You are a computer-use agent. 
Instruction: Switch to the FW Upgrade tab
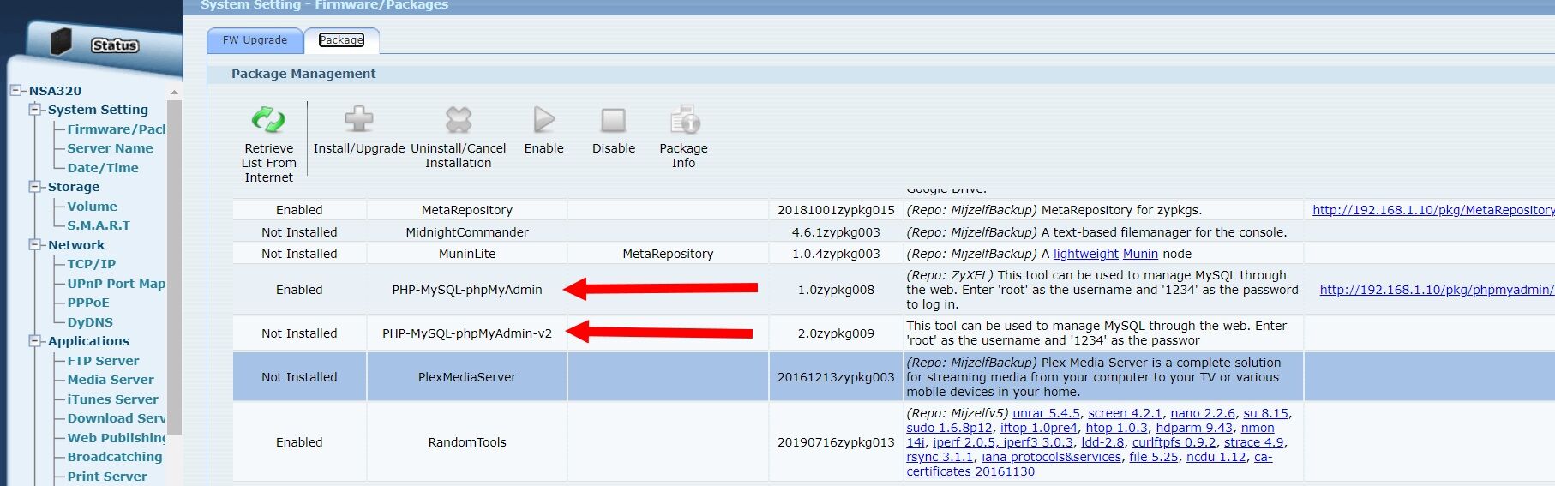tap(255, 39)
